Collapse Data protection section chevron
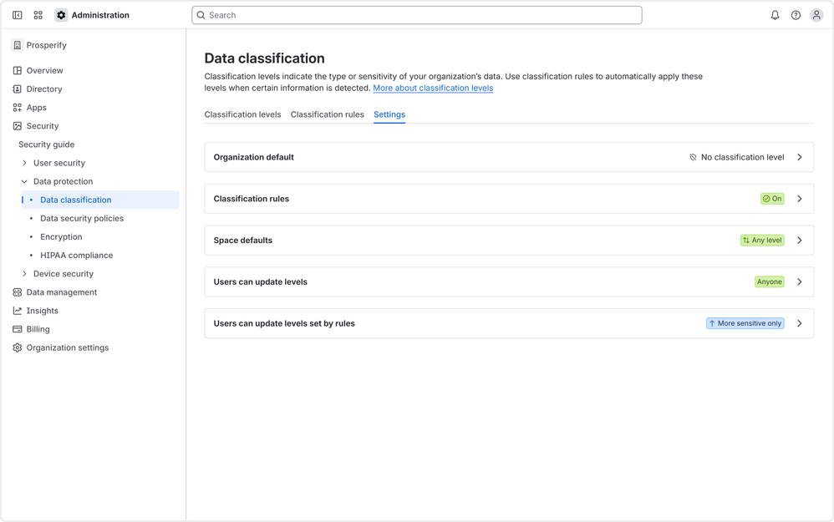This screenshot has height=522, width=834. [24, 182]
